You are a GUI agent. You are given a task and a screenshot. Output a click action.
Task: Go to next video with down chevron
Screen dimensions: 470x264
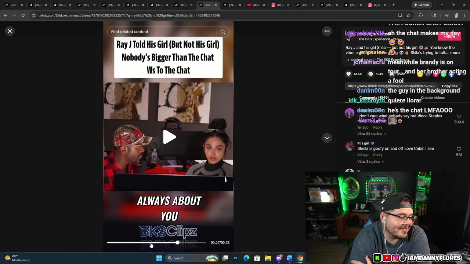pyautogui.click(x=327, y=138)
